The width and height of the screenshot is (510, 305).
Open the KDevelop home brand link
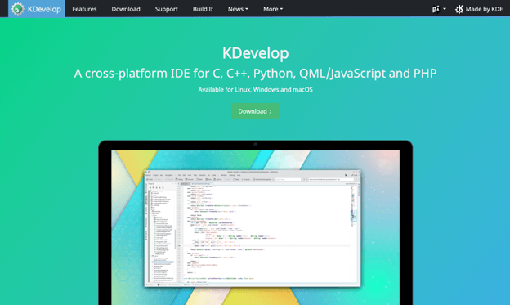click(x=37, y=9)
